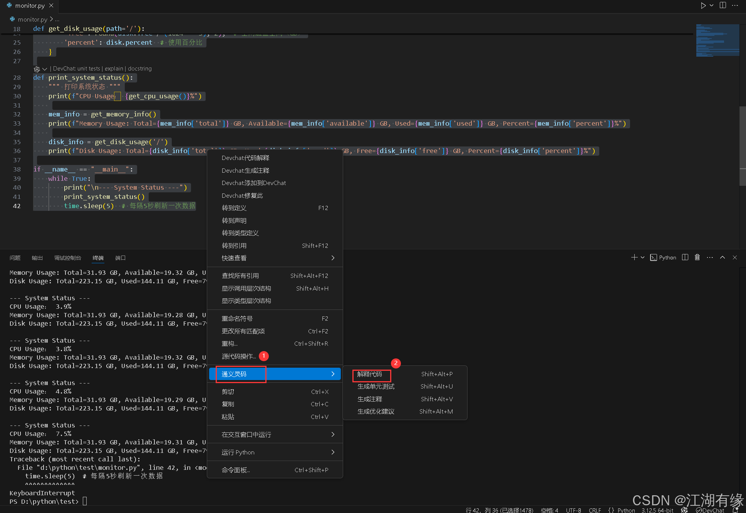This screenshot has width=746, height=513.
Task: Open run options dropdown beside play icon
Action: tap(711, 5)
